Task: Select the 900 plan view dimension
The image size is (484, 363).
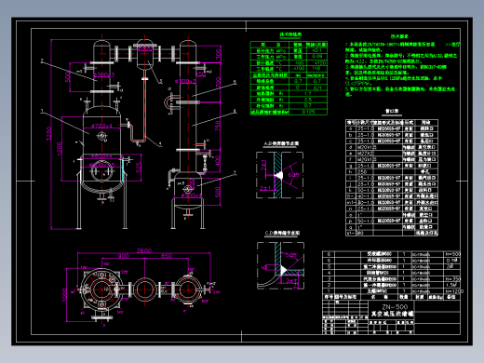Action: [123, 256]
